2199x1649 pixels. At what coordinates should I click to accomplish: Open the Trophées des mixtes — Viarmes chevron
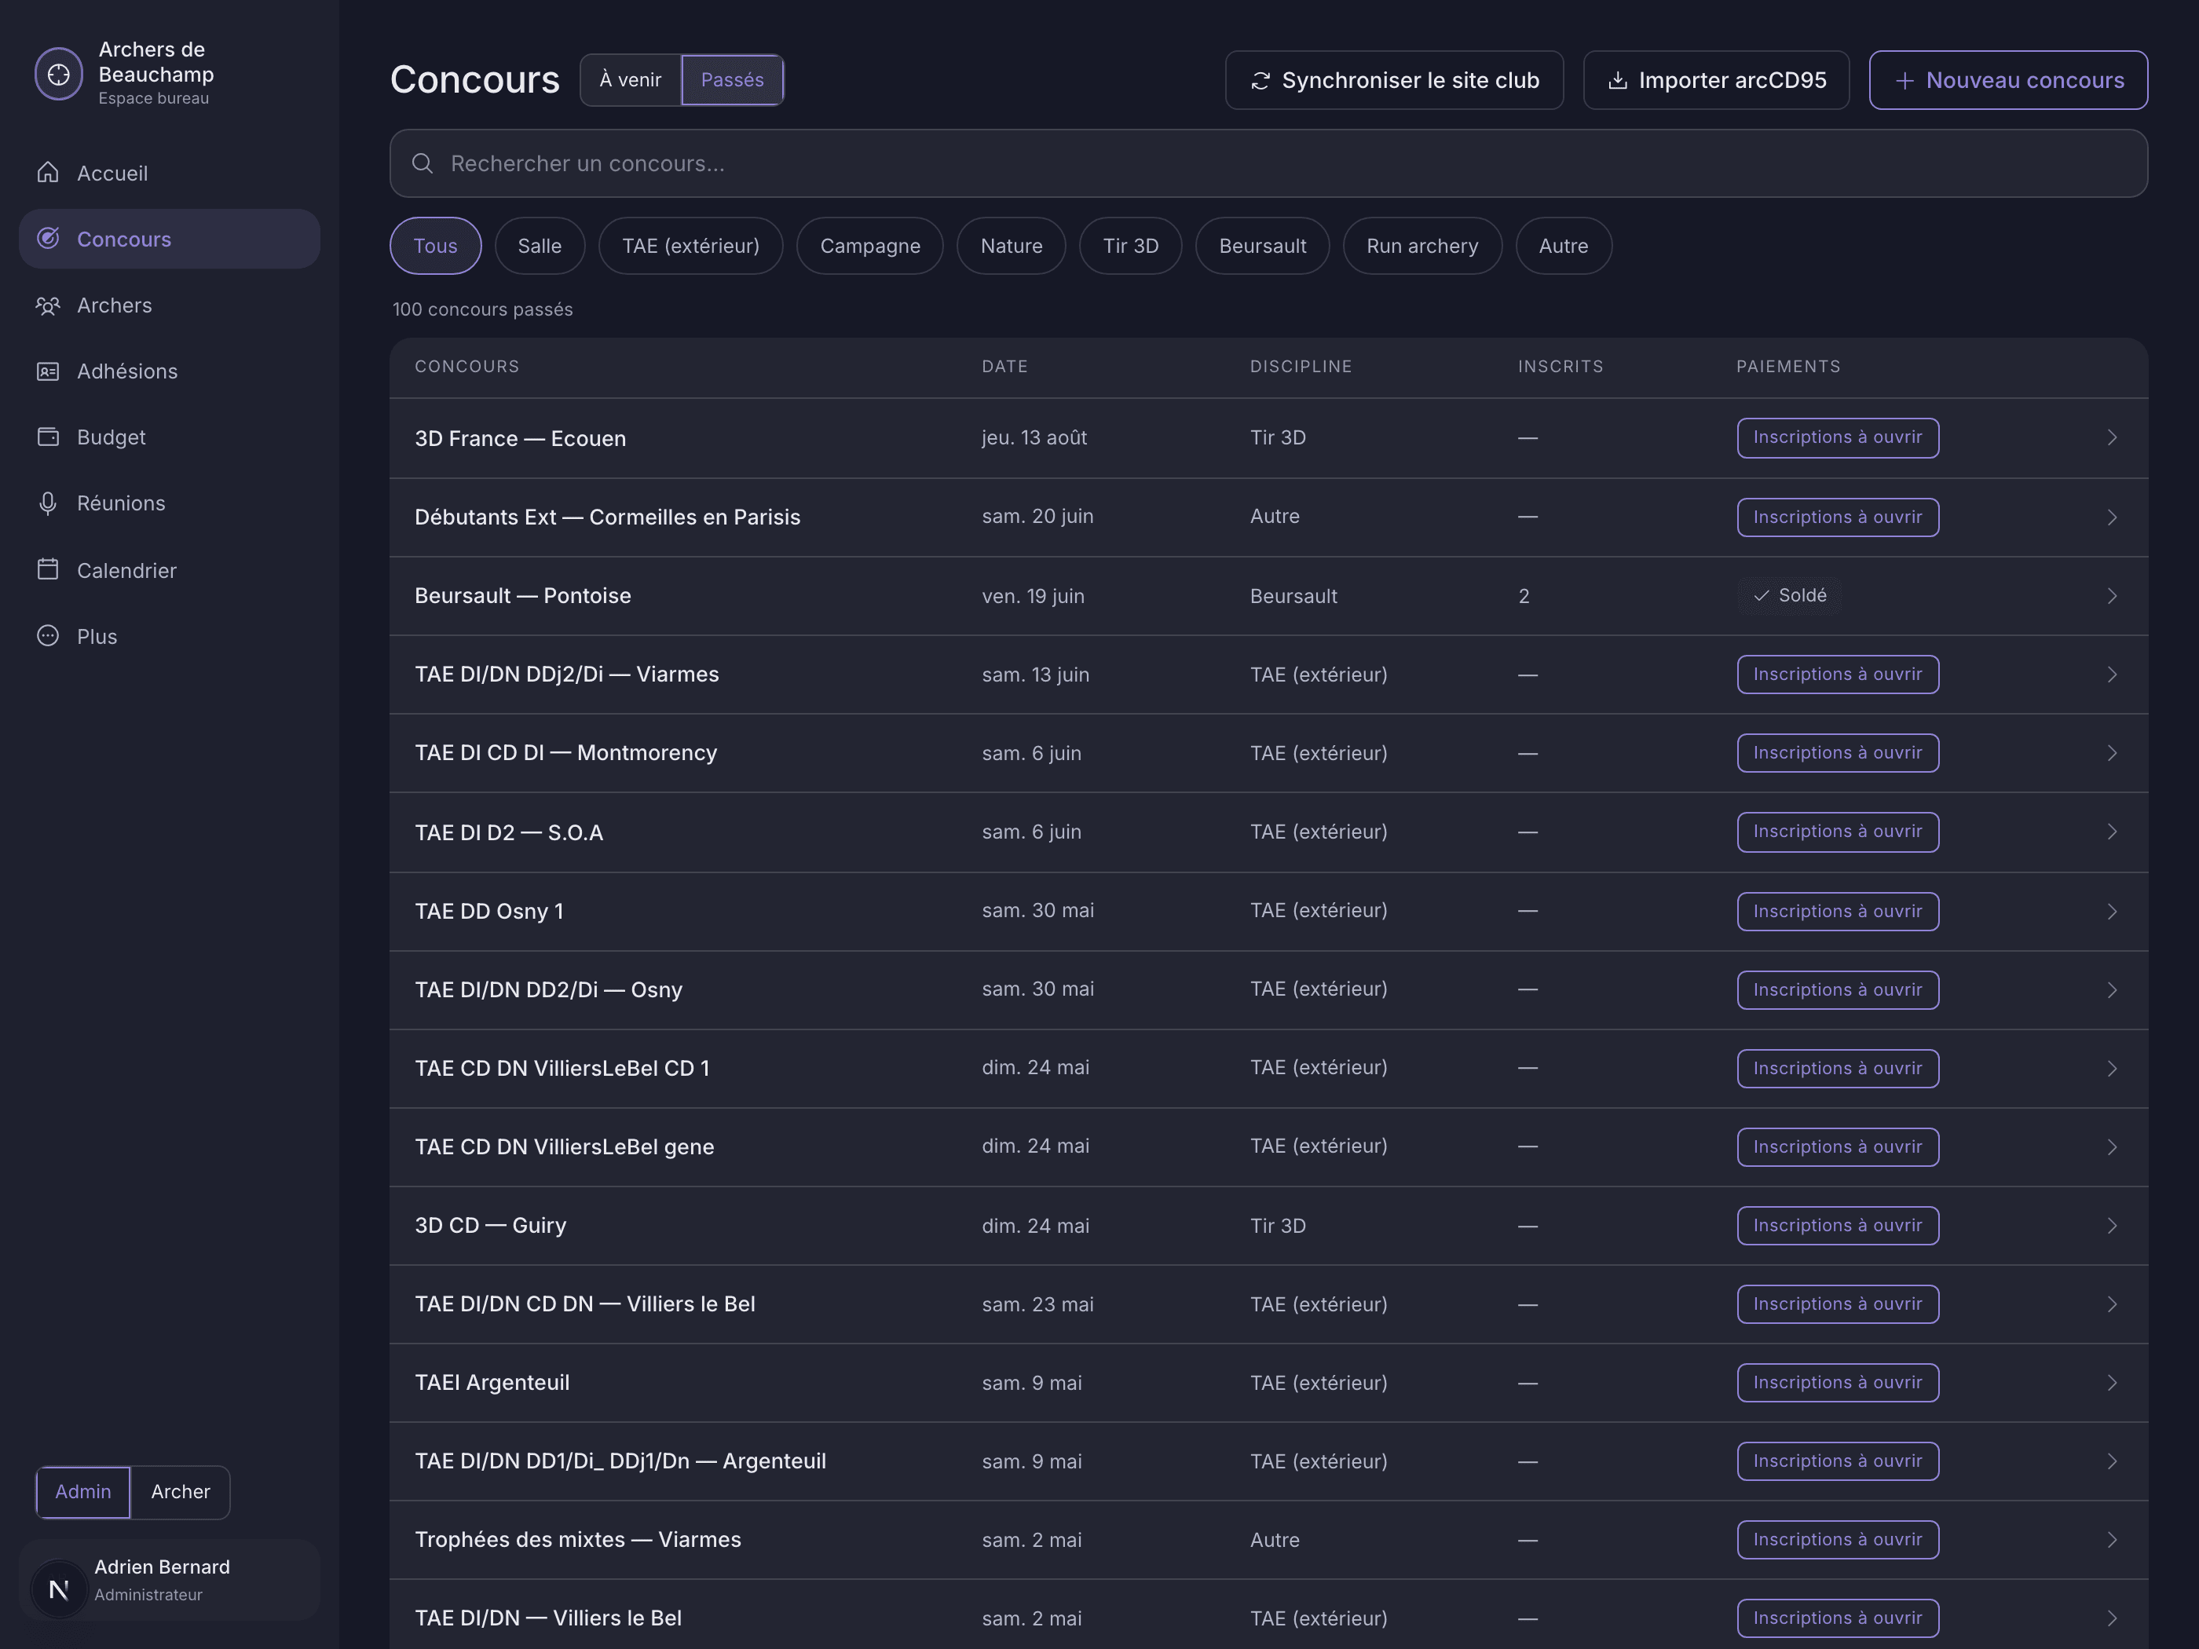pyautogui.click(x=2112, y=1540)
